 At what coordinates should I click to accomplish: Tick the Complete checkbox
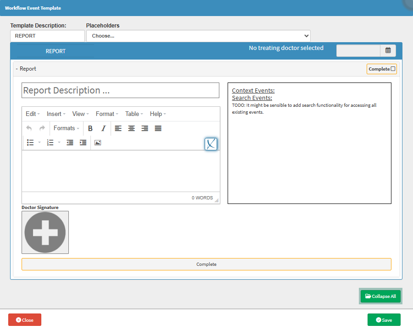[x=393, y=69]
